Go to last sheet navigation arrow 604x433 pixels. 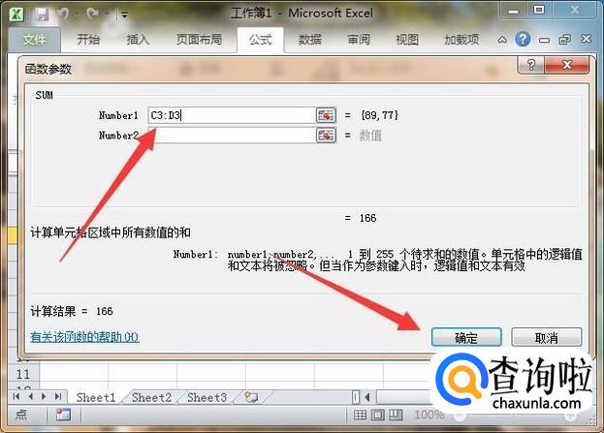click(58, 396)
